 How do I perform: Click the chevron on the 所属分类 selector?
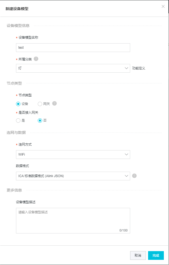[127, 68]
